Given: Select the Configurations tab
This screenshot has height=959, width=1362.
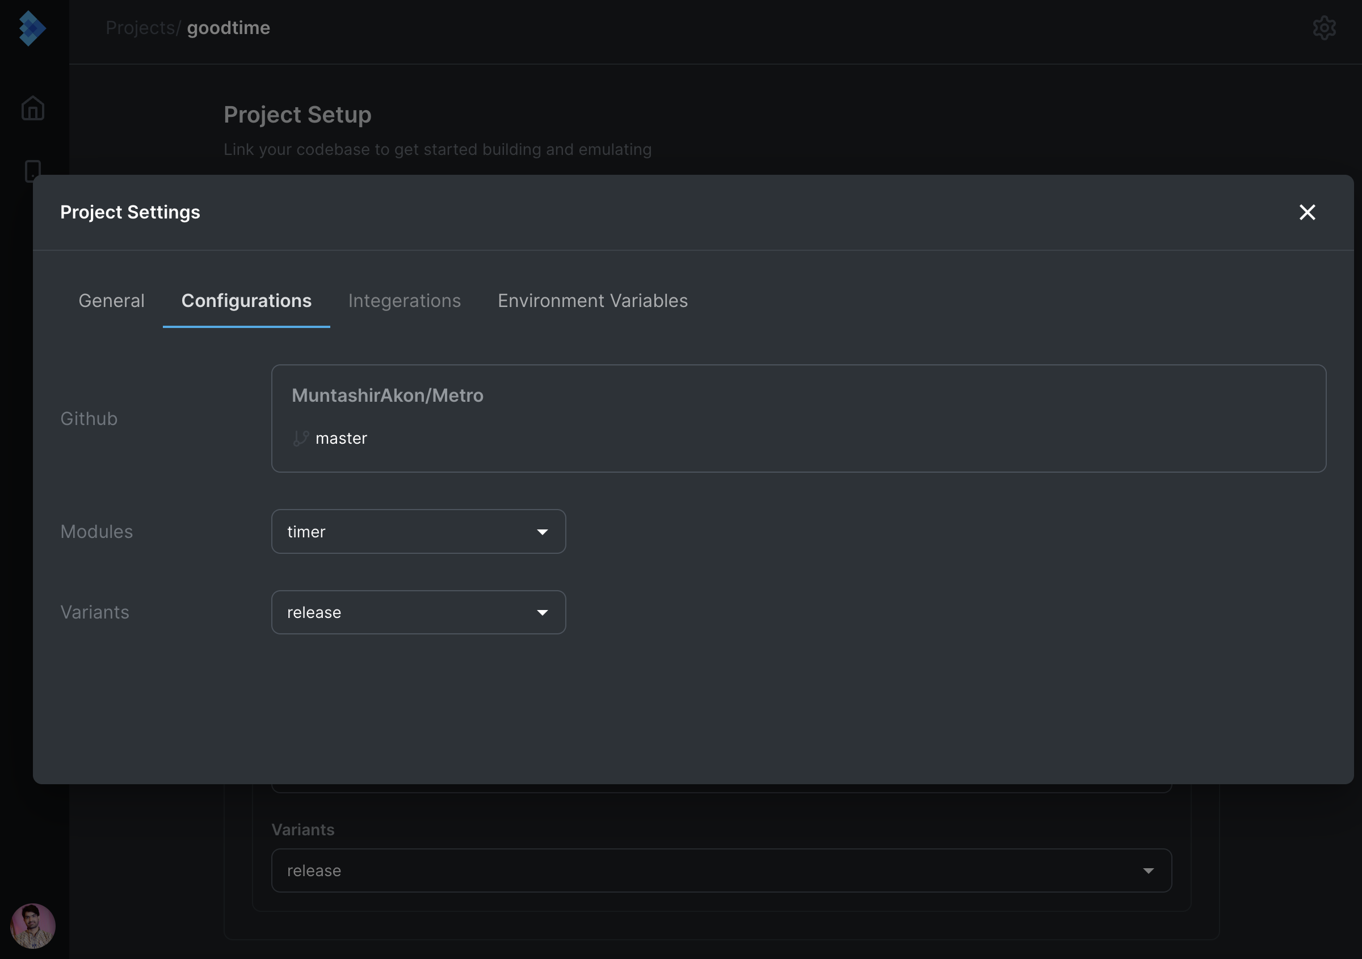Looking at the screenshot, I should coord(246,301).
